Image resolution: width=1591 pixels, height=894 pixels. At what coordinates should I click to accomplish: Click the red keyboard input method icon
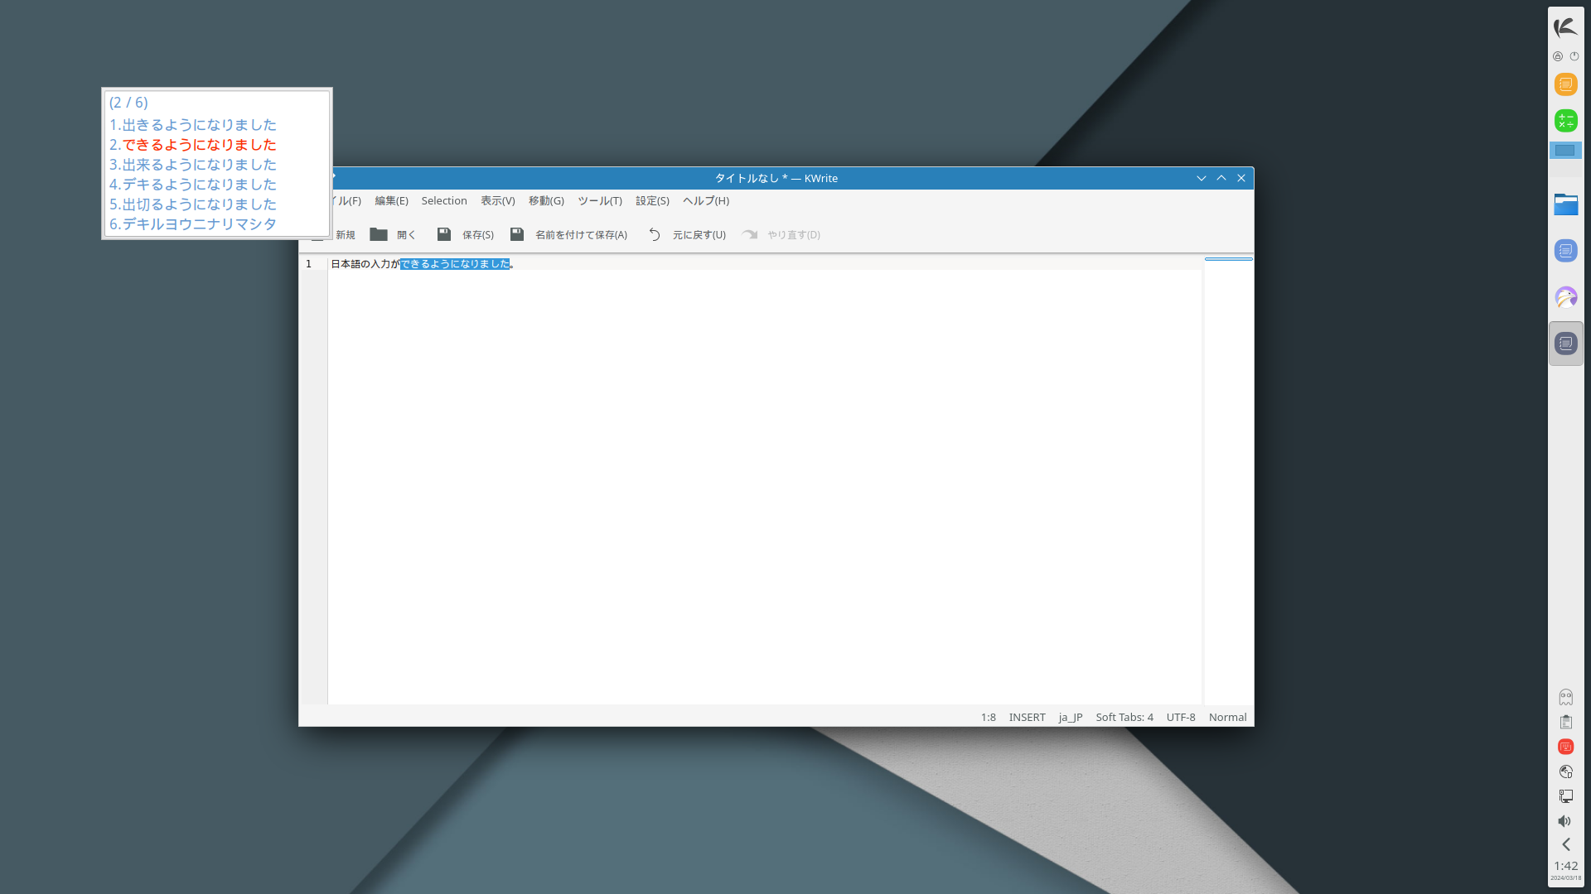pos(1565,747)
